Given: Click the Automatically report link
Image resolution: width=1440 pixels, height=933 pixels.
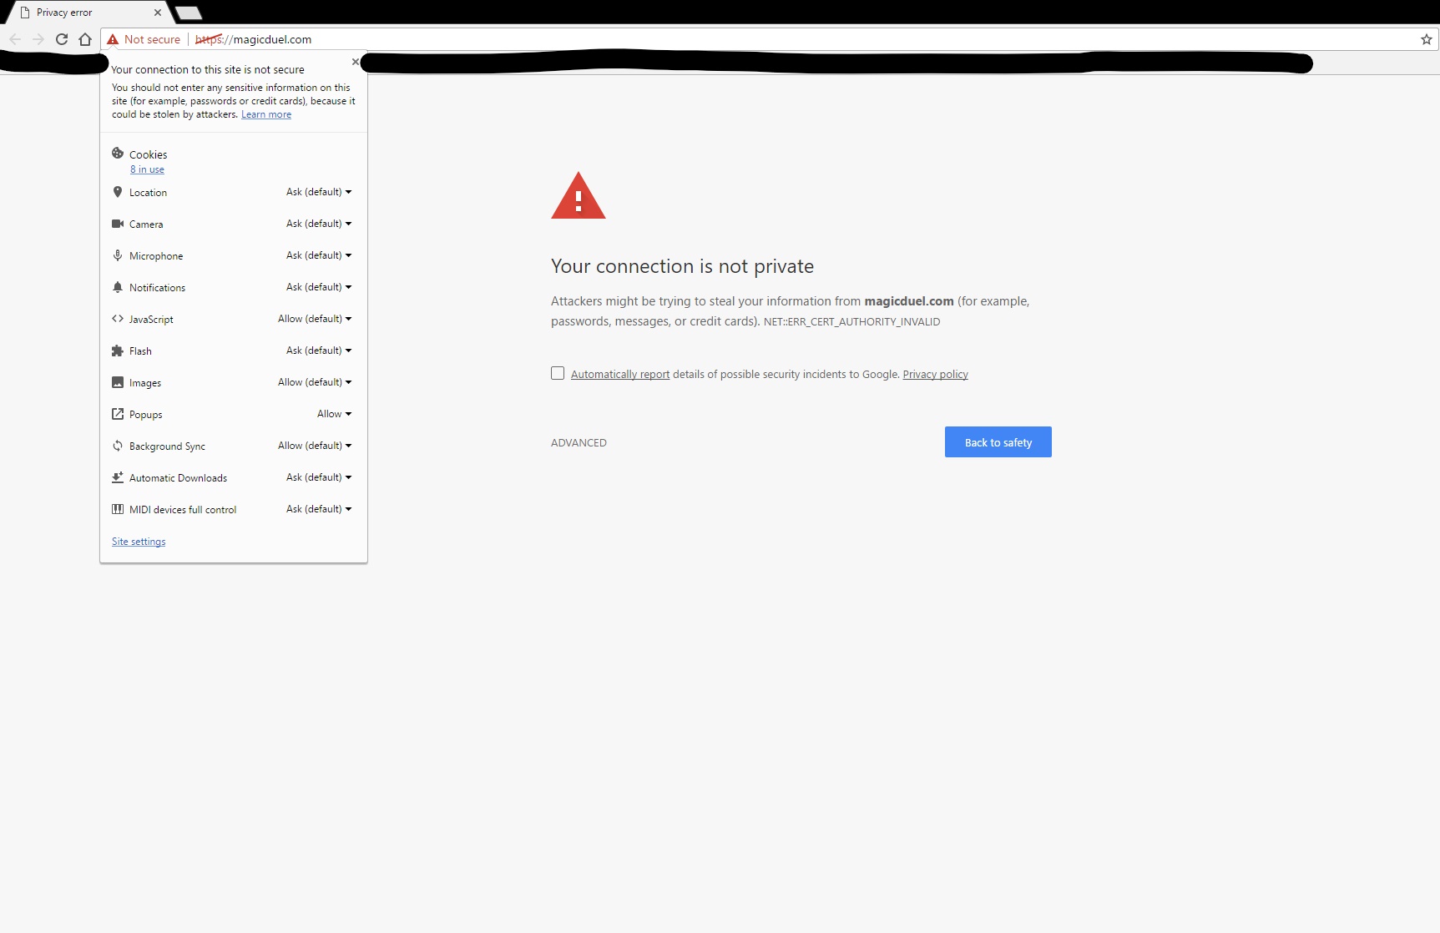Looking at the screenshot, I should click(x=620, y=374).
